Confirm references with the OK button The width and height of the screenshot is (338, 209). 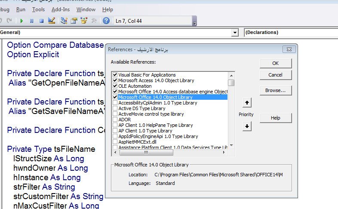point(275,63)
